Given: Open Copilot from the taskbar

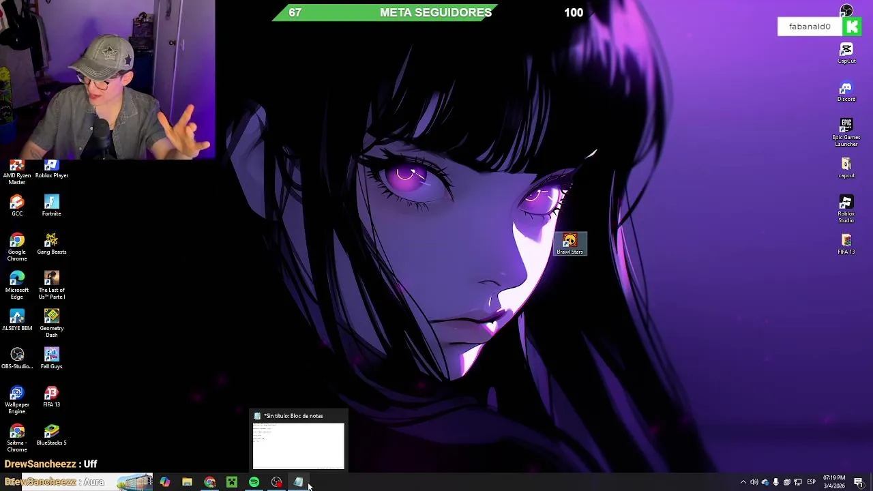Looking at the screenshot, I should 165,482.
